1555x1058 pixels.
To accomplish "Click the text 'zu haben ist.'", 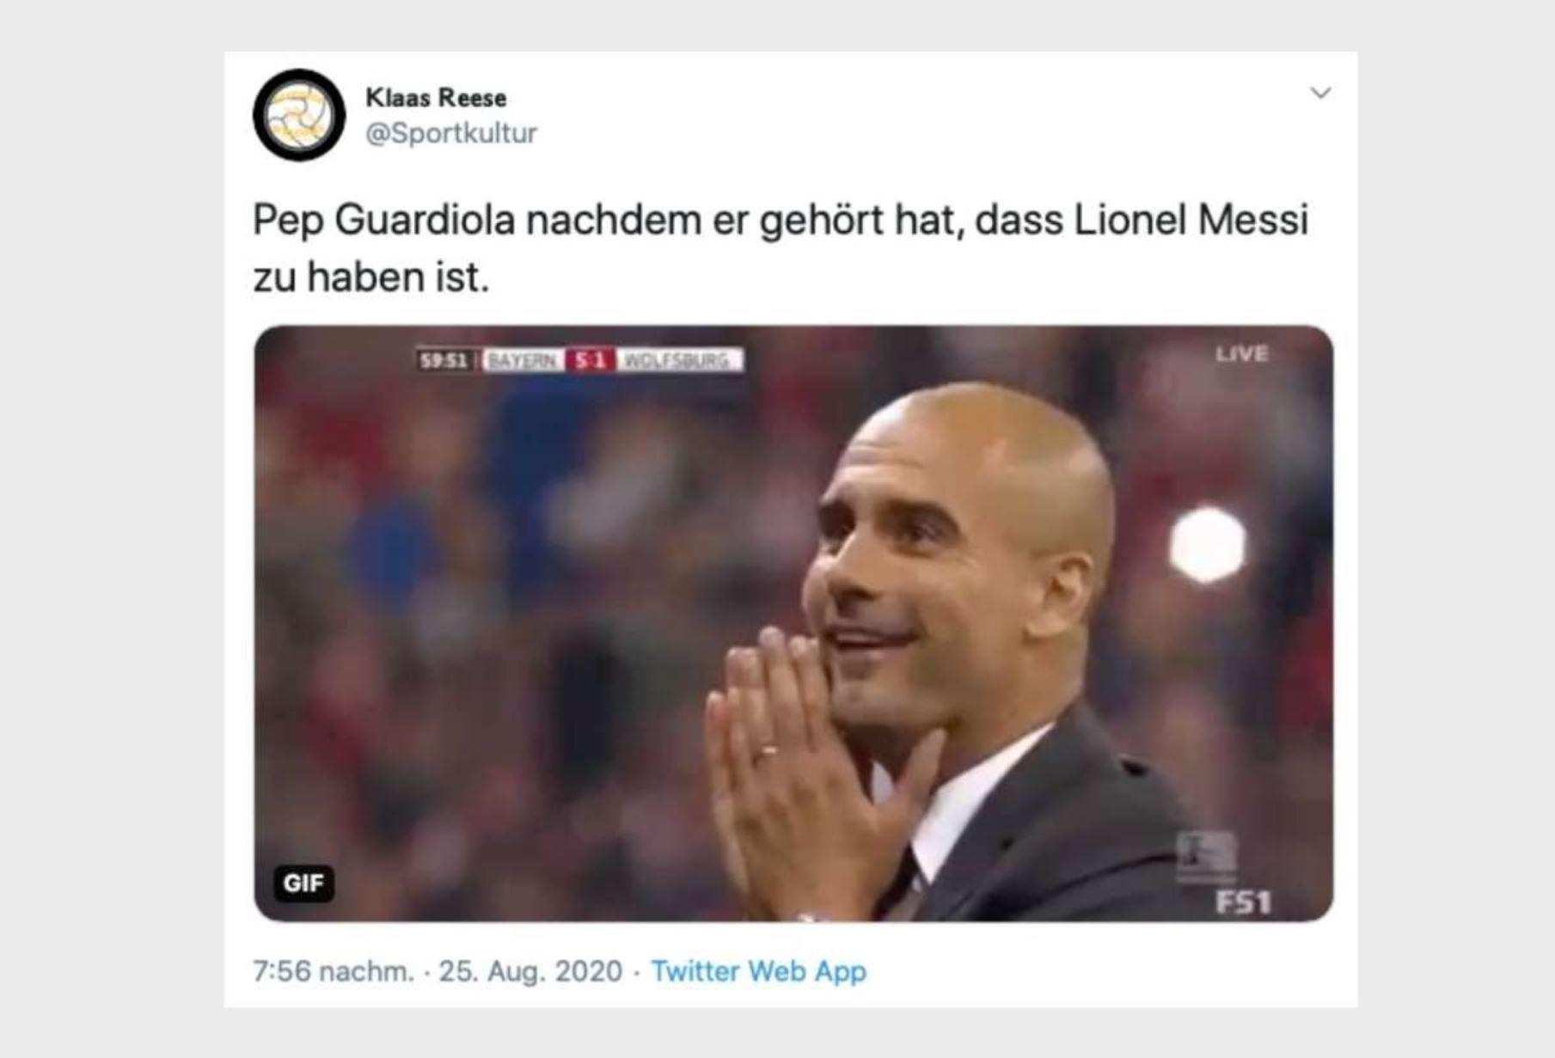I will (370, 278).
